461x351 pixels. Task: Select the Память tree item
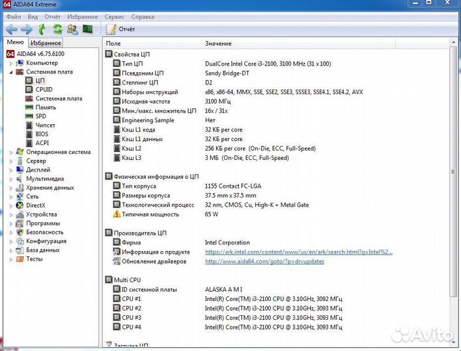pos(40,107)
